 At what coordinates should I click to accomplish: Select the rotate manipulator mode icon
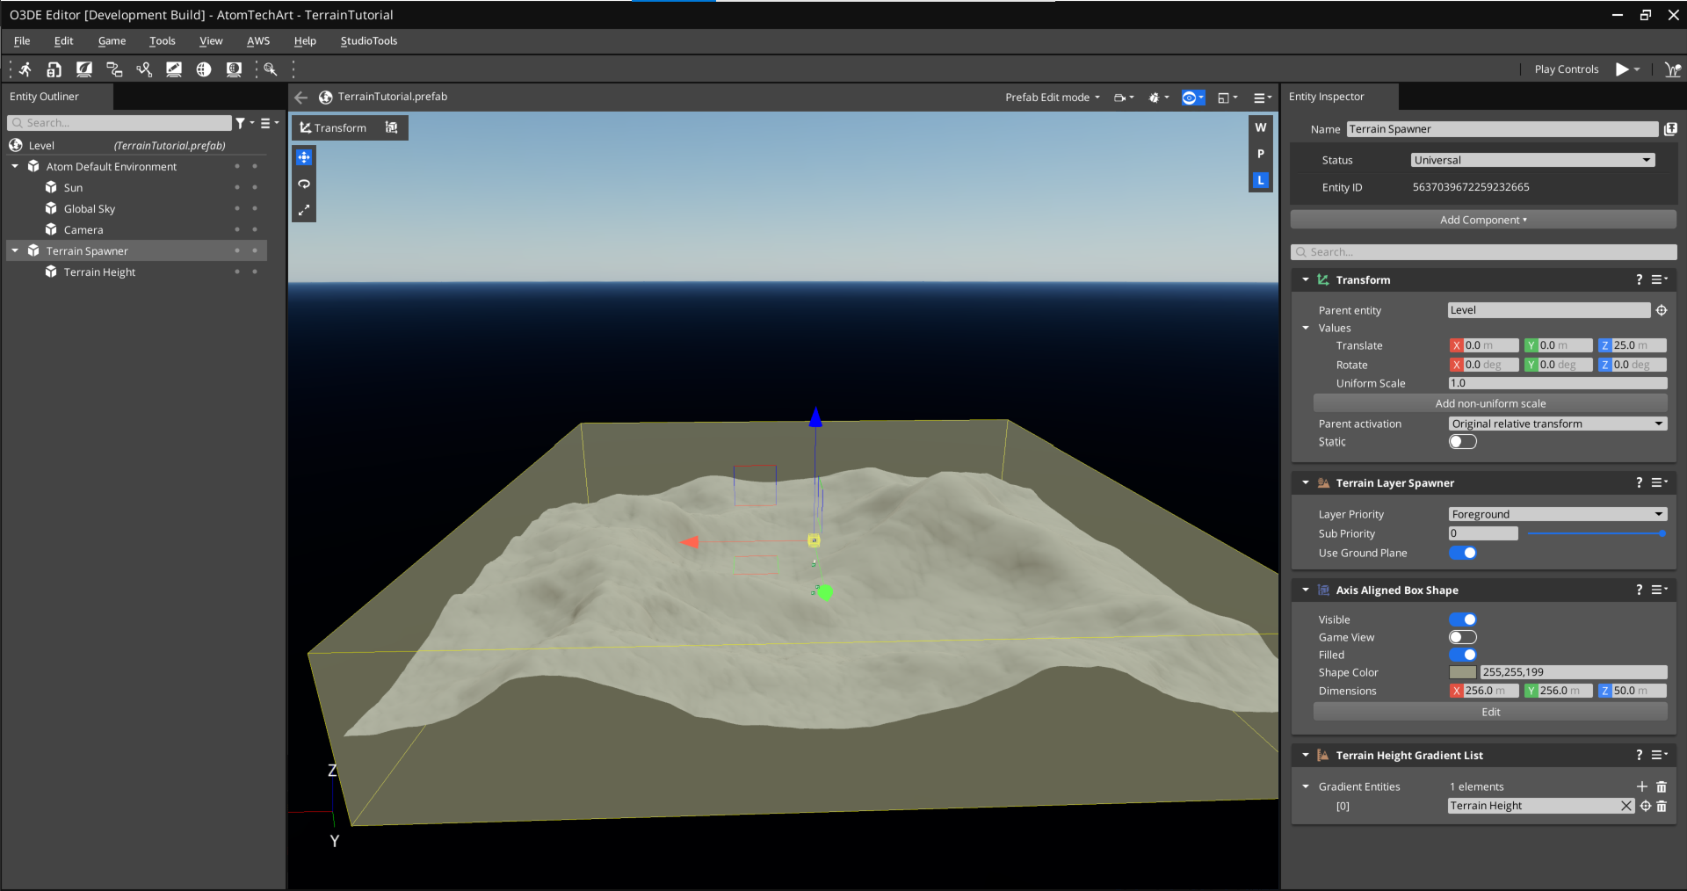click(x=304, y=184)
